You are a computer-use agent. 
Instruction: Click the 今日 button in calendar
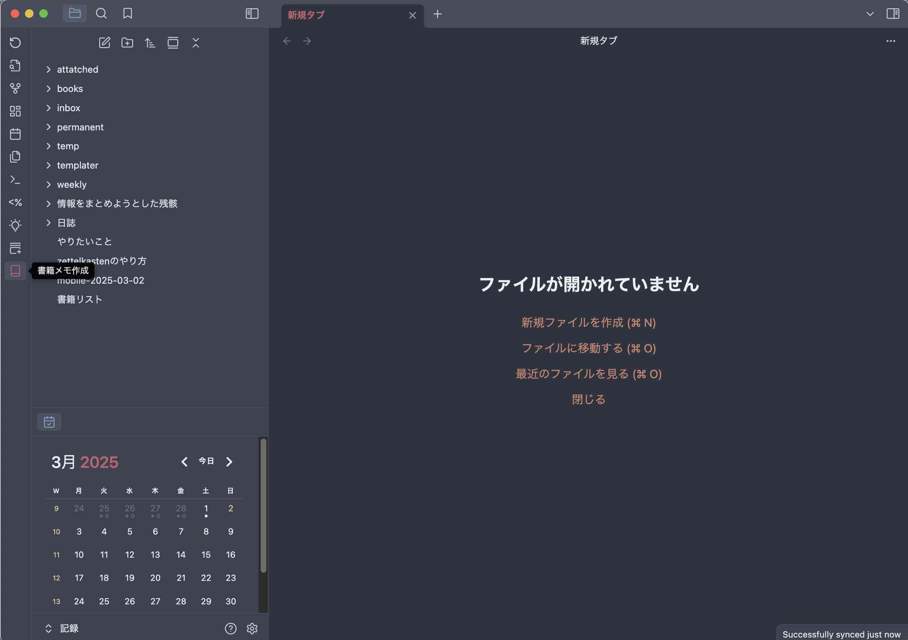(x=206, y=461)
